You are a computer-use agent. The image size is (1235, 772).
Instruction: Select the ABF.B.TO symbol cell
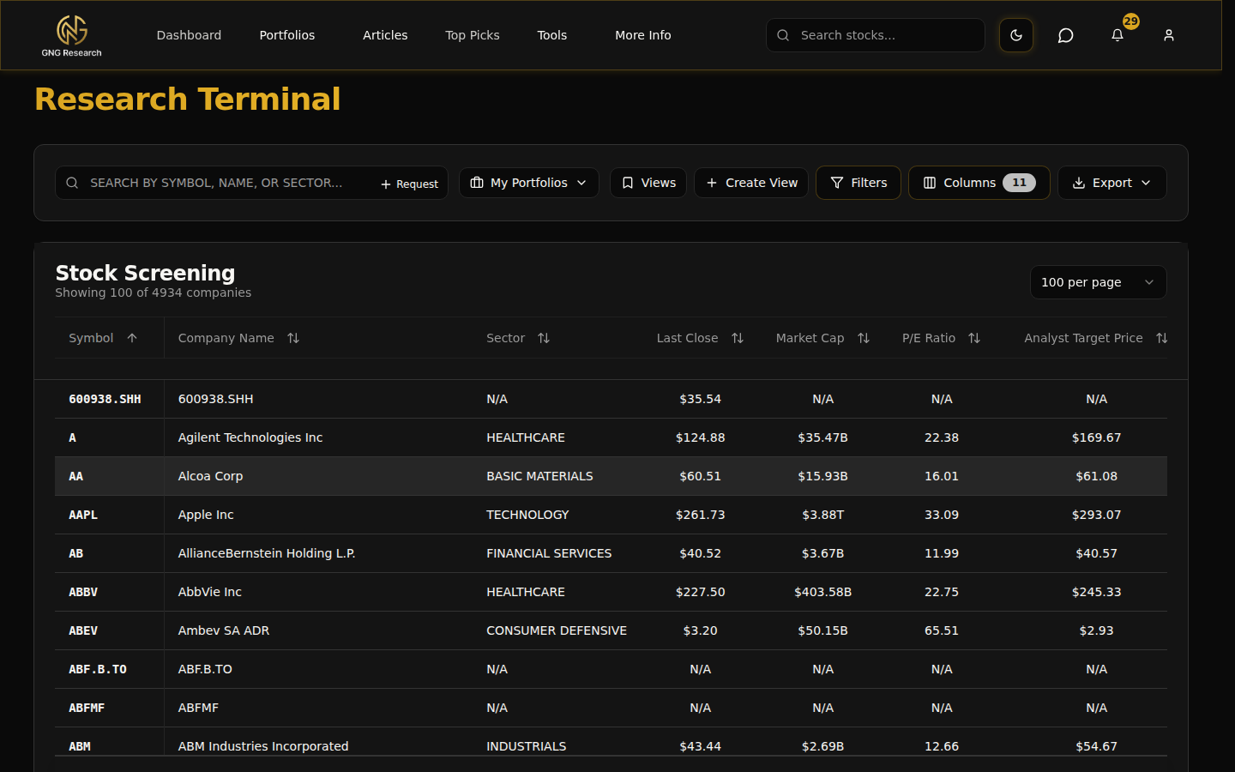tap(98, 669)
